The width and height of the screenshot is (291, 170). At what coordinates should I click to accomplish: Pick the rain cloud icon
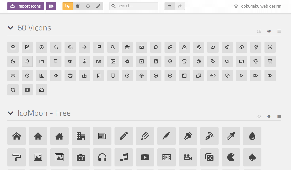click(256, 47)
